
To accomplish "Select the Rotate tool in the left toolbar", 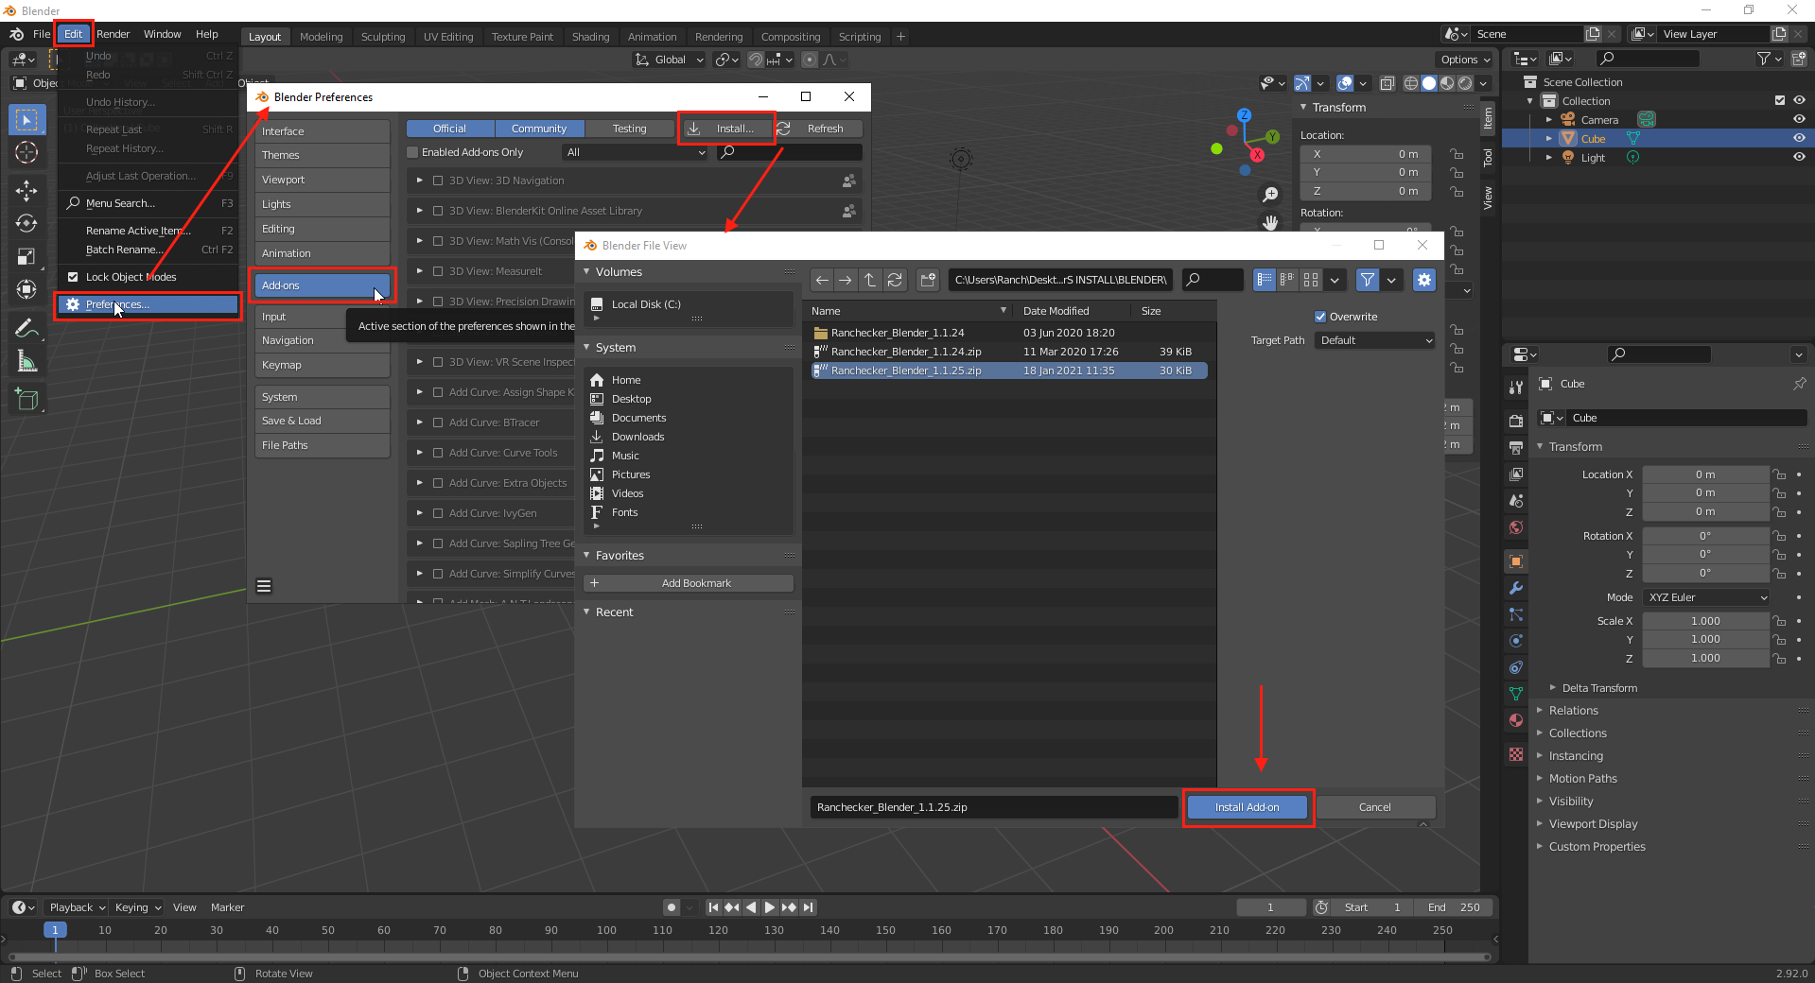I will click(26, 224).
